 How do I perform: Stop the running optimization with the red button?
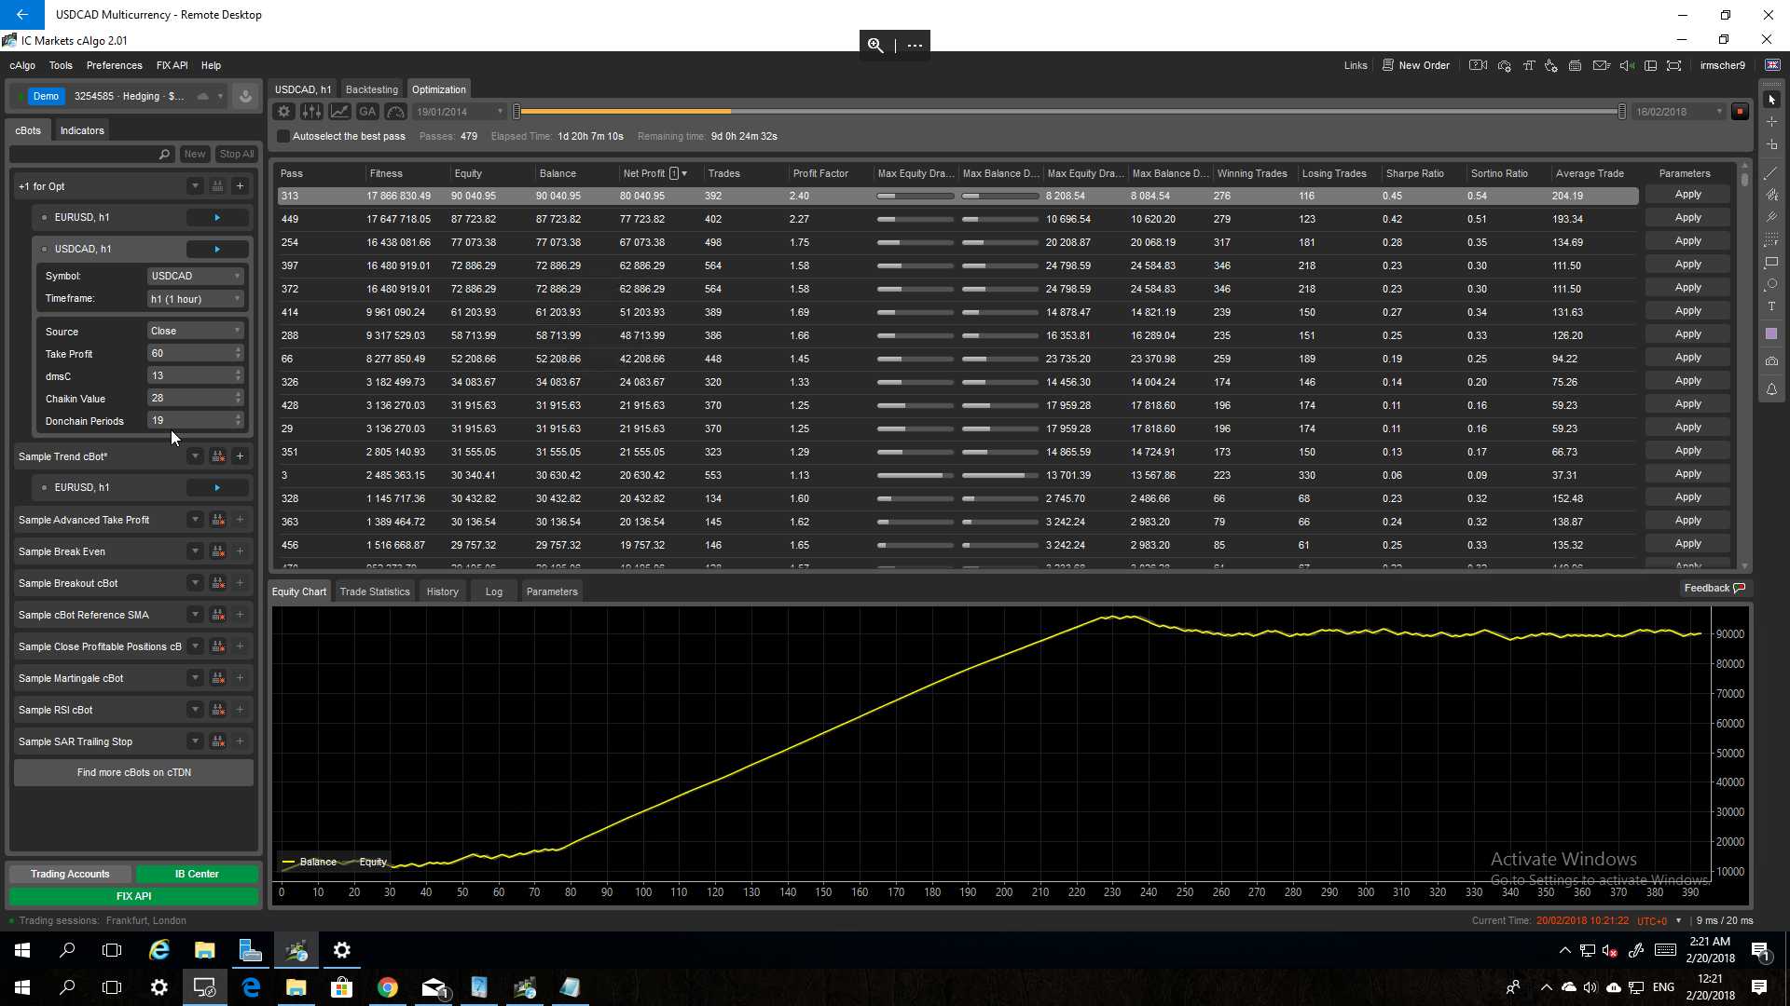click(1740, 112)
